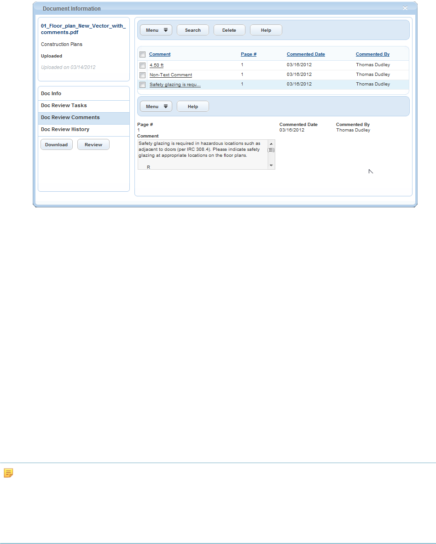This screenshot has height=544, width=436.
Task: Check the box for Non-Text Comment row
Action: click(x=142, y=75)
